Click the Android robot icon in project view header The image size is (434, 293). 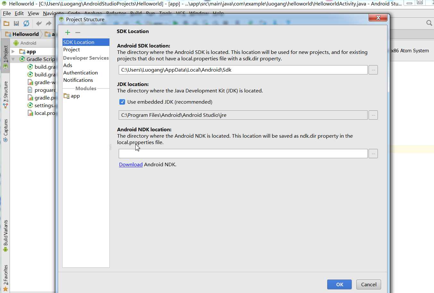(16, 43)
